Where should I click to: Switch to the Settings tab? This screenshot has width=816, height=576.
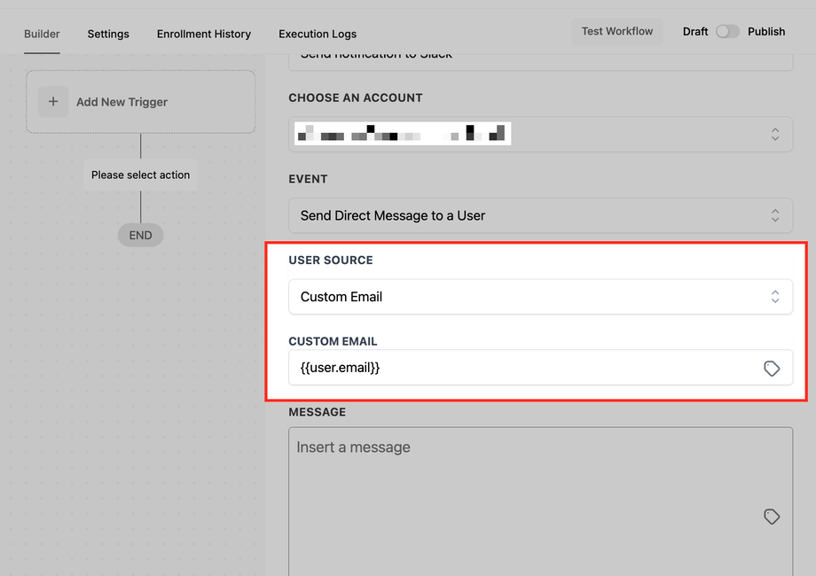(x=108, y=34)
